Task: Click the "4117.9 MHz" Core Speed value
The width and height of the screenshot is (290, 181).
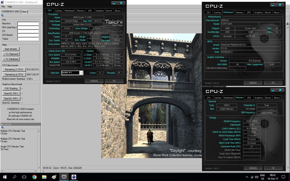Action: (x=71, y=55)
